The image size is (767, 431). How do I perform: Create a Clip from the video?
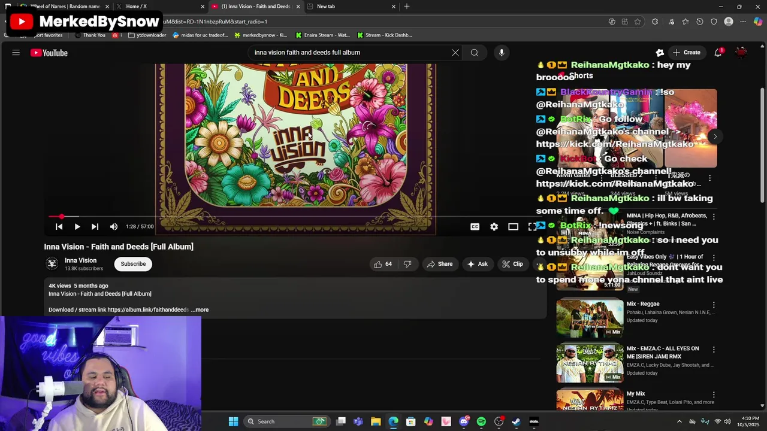point(512,264)
